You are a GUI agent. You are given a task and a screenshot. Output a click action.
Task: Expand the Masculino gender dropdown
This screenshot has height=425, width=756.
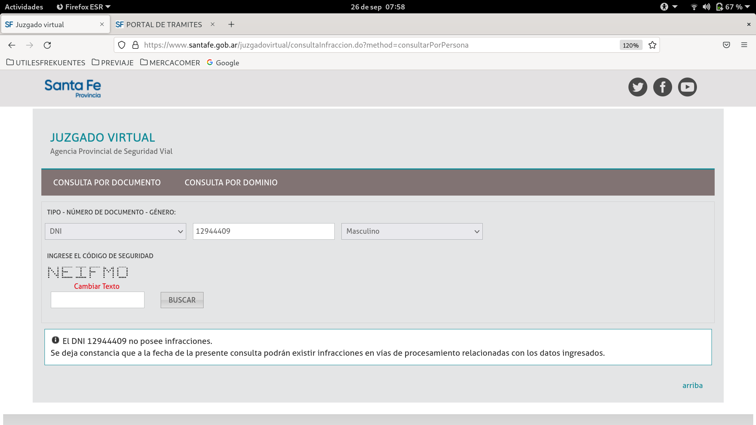tap(411, 231)
